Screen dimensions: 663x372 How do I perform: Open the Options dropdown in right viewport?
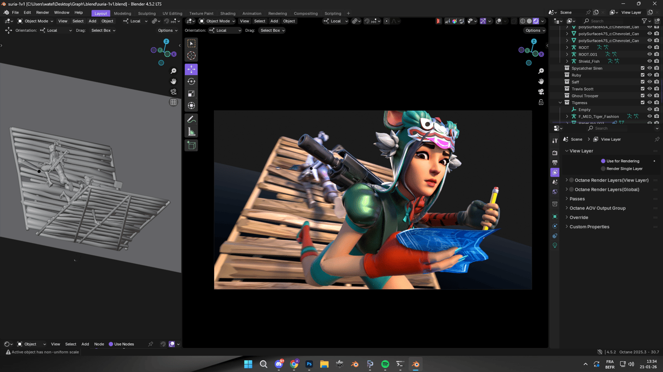(x=535, y=30)
